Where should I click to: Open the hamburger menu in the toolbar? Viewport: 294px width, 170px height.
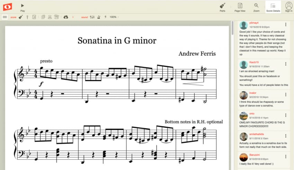coord(5,17)
